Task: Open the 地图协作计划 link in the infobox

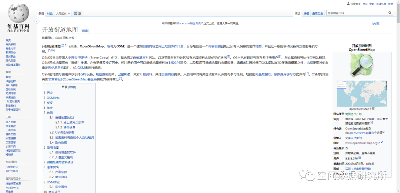Action: [353, 114]
